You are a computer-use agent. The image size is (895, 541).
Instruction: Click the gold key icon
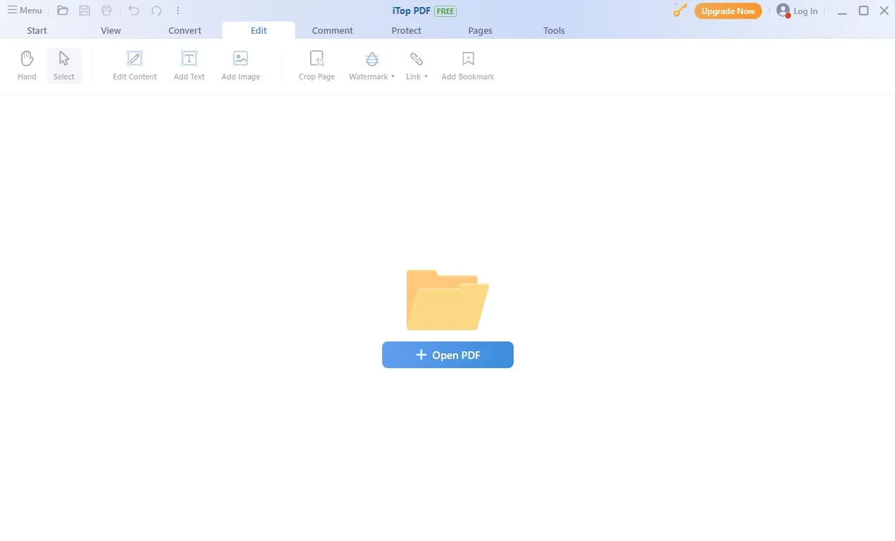click(x=680, y=11)
